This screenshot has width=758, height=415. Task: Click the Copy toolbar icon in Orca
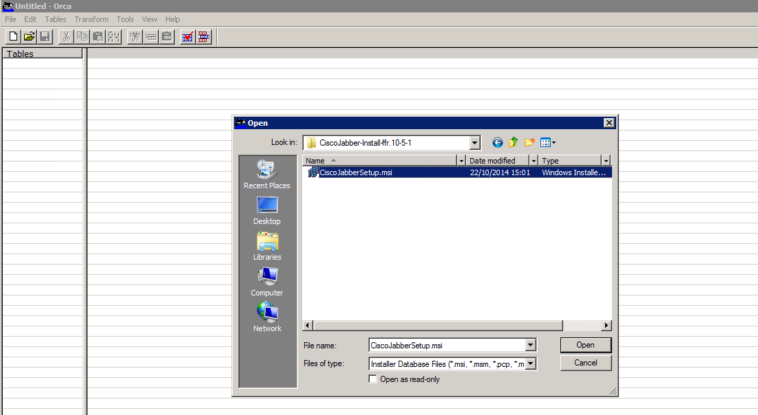coord(82,36)
